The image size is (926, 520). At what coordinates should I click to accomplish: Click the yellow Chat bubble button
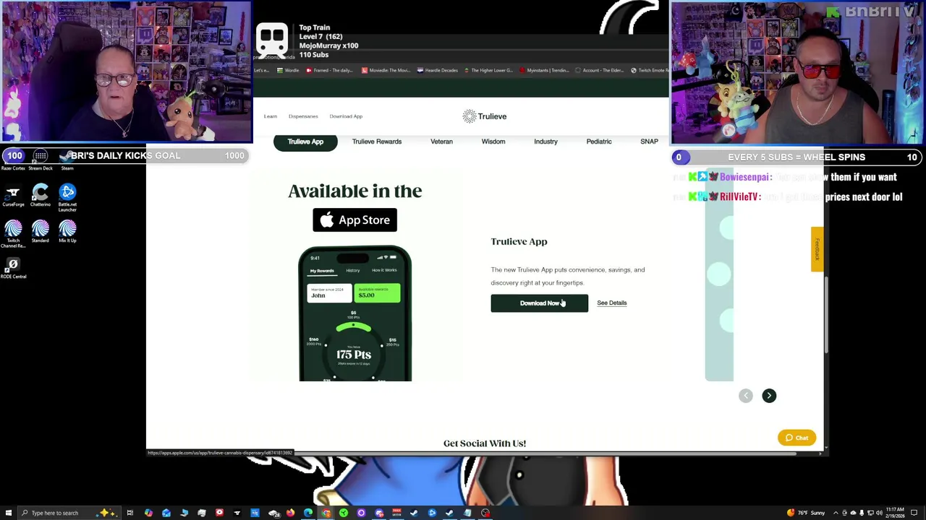(797, 438)
